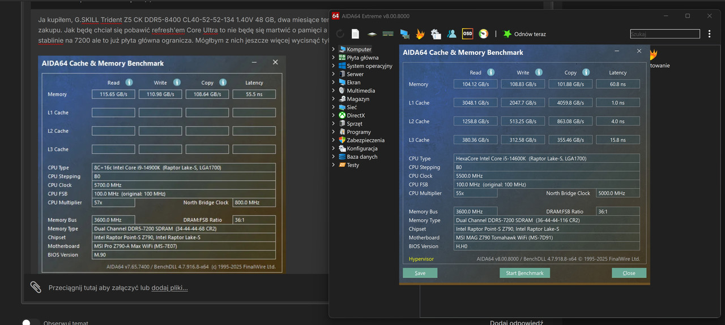Click the paperclip attachment icon in forum editor
The width and height of the screenshot is (725, 325).
coord(36,287)
